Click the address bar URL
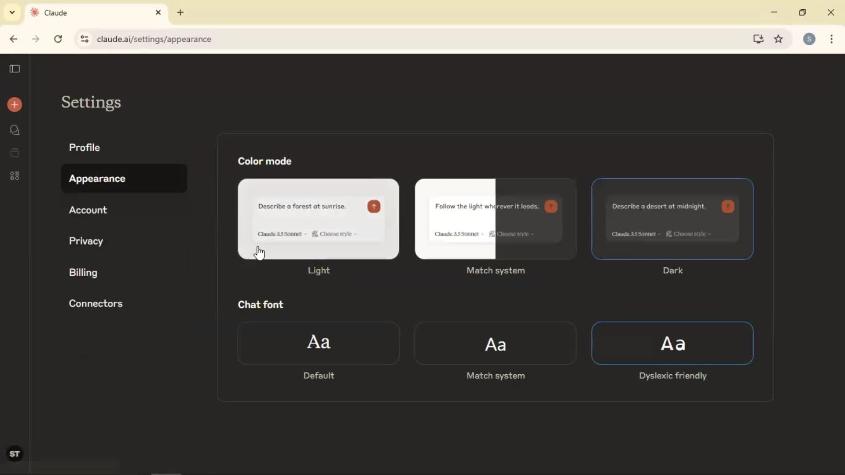 [x=154, y=39]
